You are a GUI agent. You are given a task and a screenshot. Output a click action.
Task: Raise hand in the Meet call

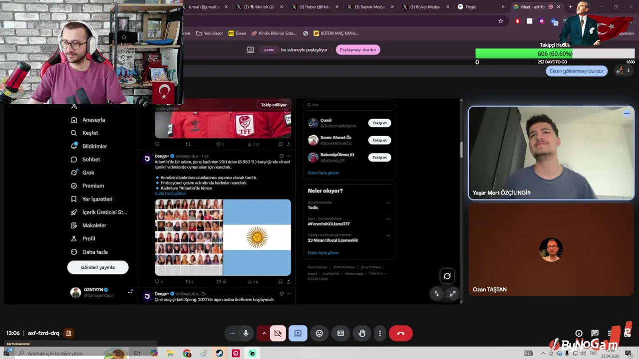click(362, 333)
